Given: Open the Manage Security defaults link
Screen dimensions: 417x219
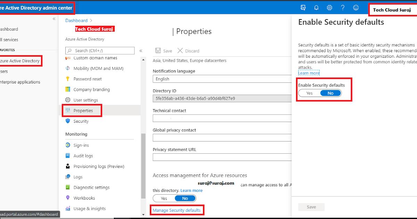Looking at the screenshot, I should (177, 210).
